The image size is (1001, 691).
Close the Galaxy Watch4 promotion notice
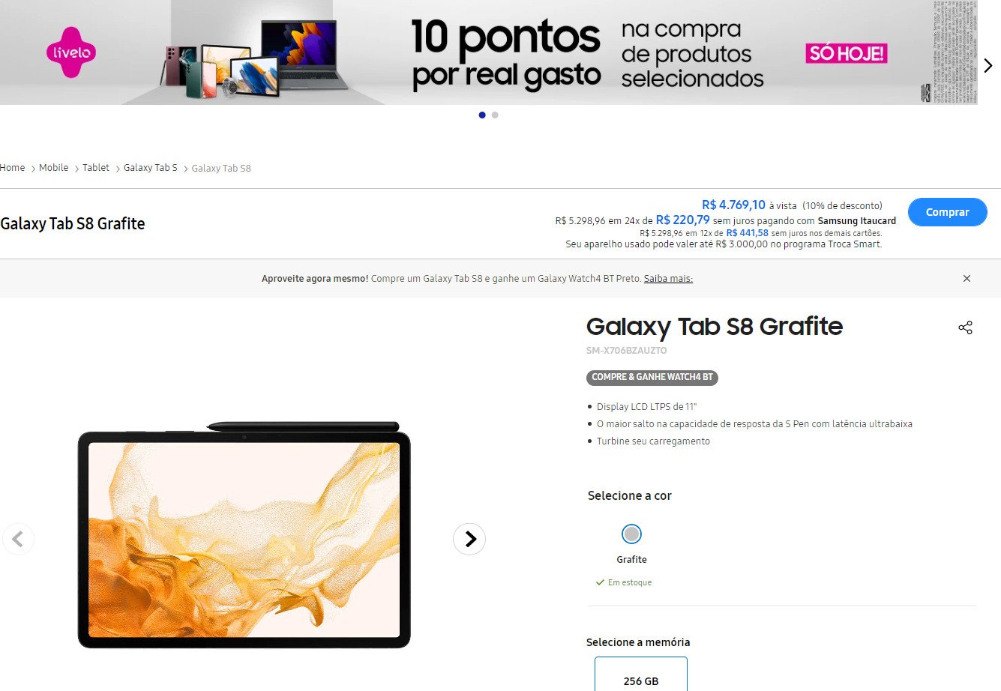(x=967, y=278)
